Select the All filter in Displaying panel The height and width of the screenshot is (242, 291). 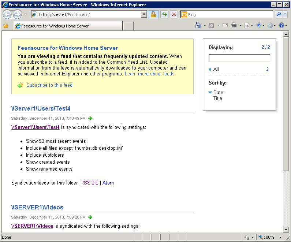click(x=216, y=69)
